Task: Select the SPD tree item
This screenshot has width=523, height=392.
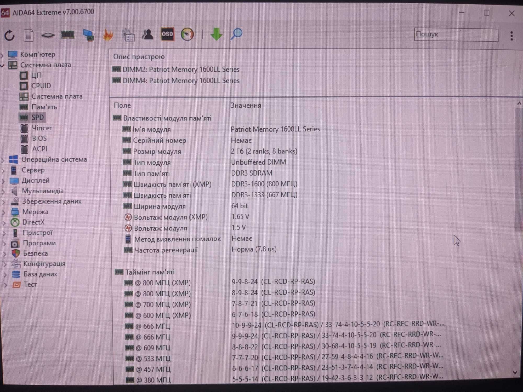Action: 37,117
